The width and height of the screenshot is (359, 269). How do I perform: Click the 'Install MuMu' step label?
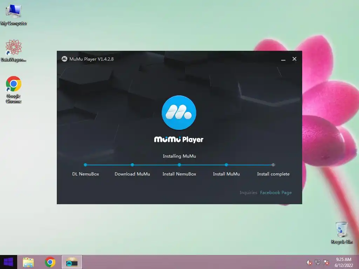[226, 174]
